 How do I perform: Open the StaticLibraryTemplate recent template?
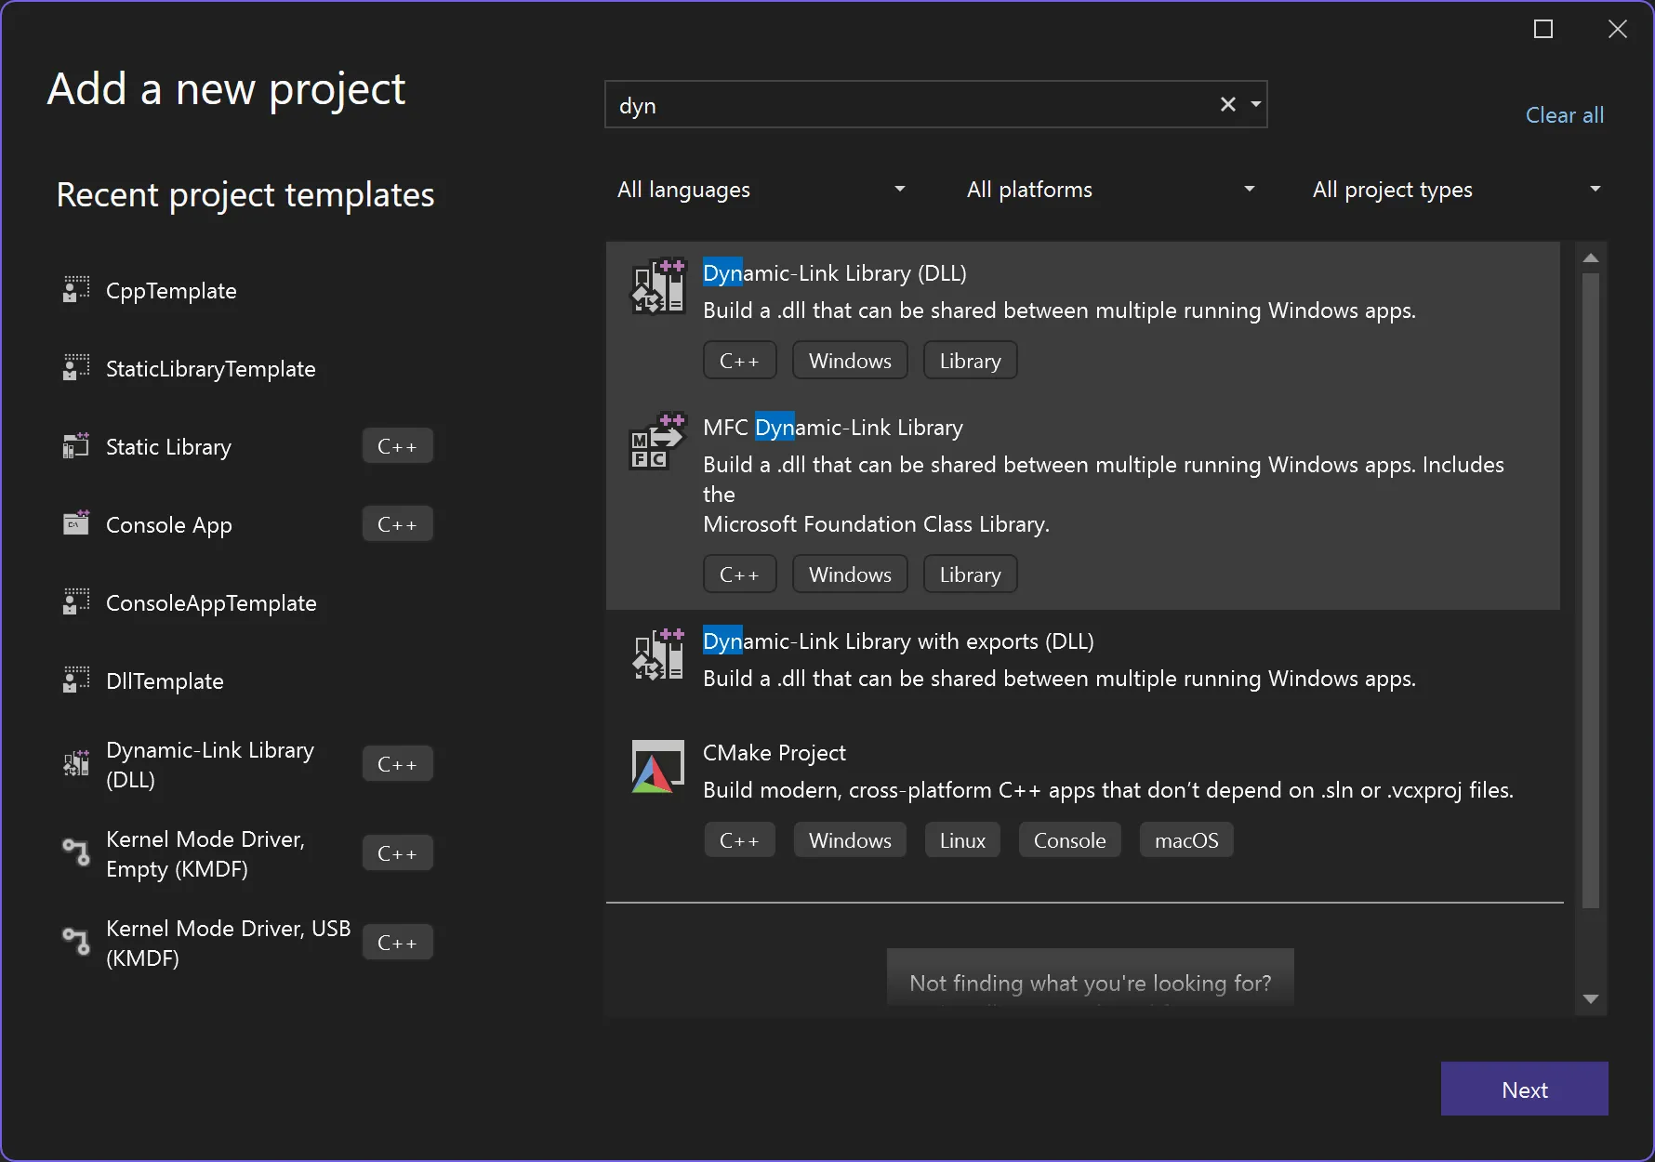[211, 369]
